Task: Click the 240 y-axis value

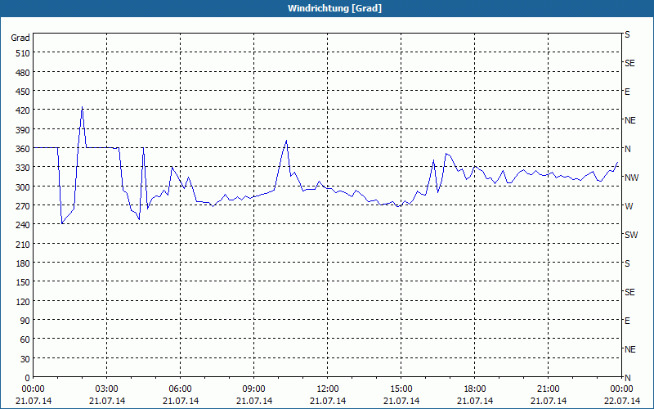Action: pos(23,225)
